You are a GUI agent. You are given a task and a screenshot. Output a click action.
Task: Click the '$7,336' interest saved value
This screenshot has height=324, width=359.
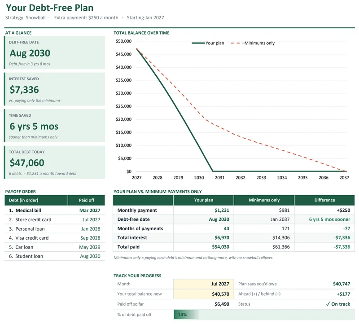click(24, 90)
